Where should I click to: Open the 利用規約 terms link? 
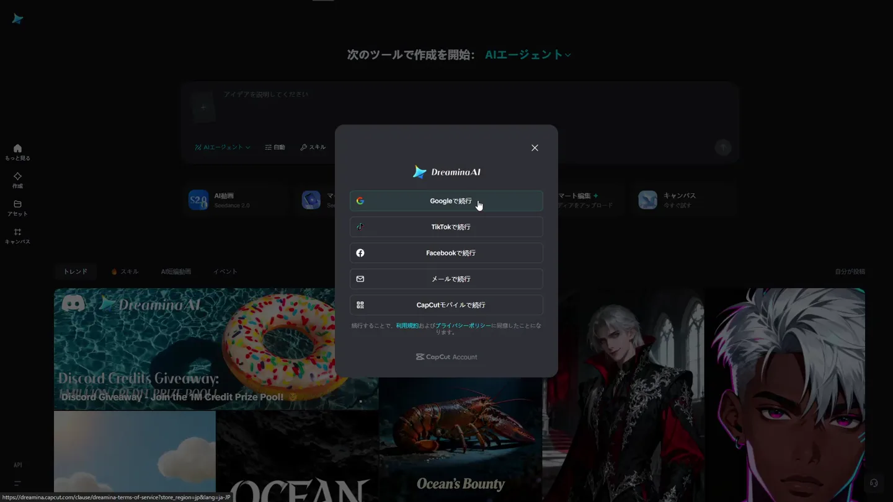407,325
